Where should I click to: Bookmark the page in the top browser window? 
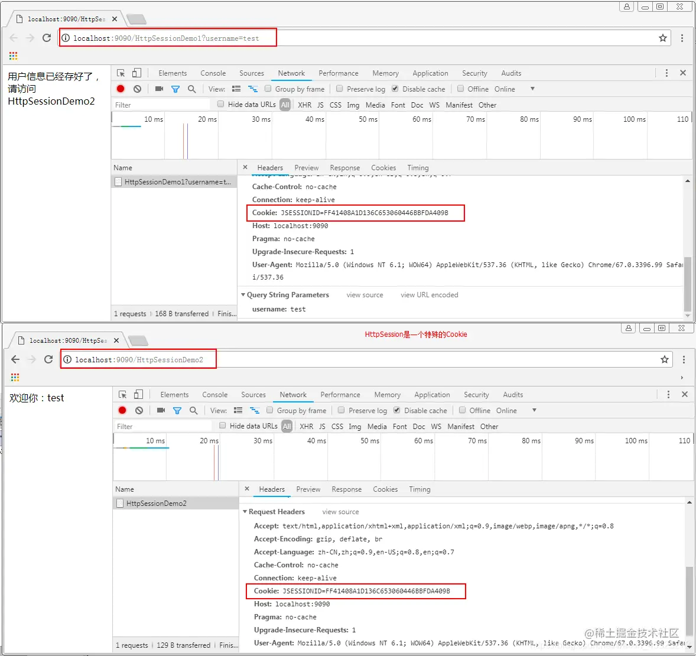pos(663,38)
